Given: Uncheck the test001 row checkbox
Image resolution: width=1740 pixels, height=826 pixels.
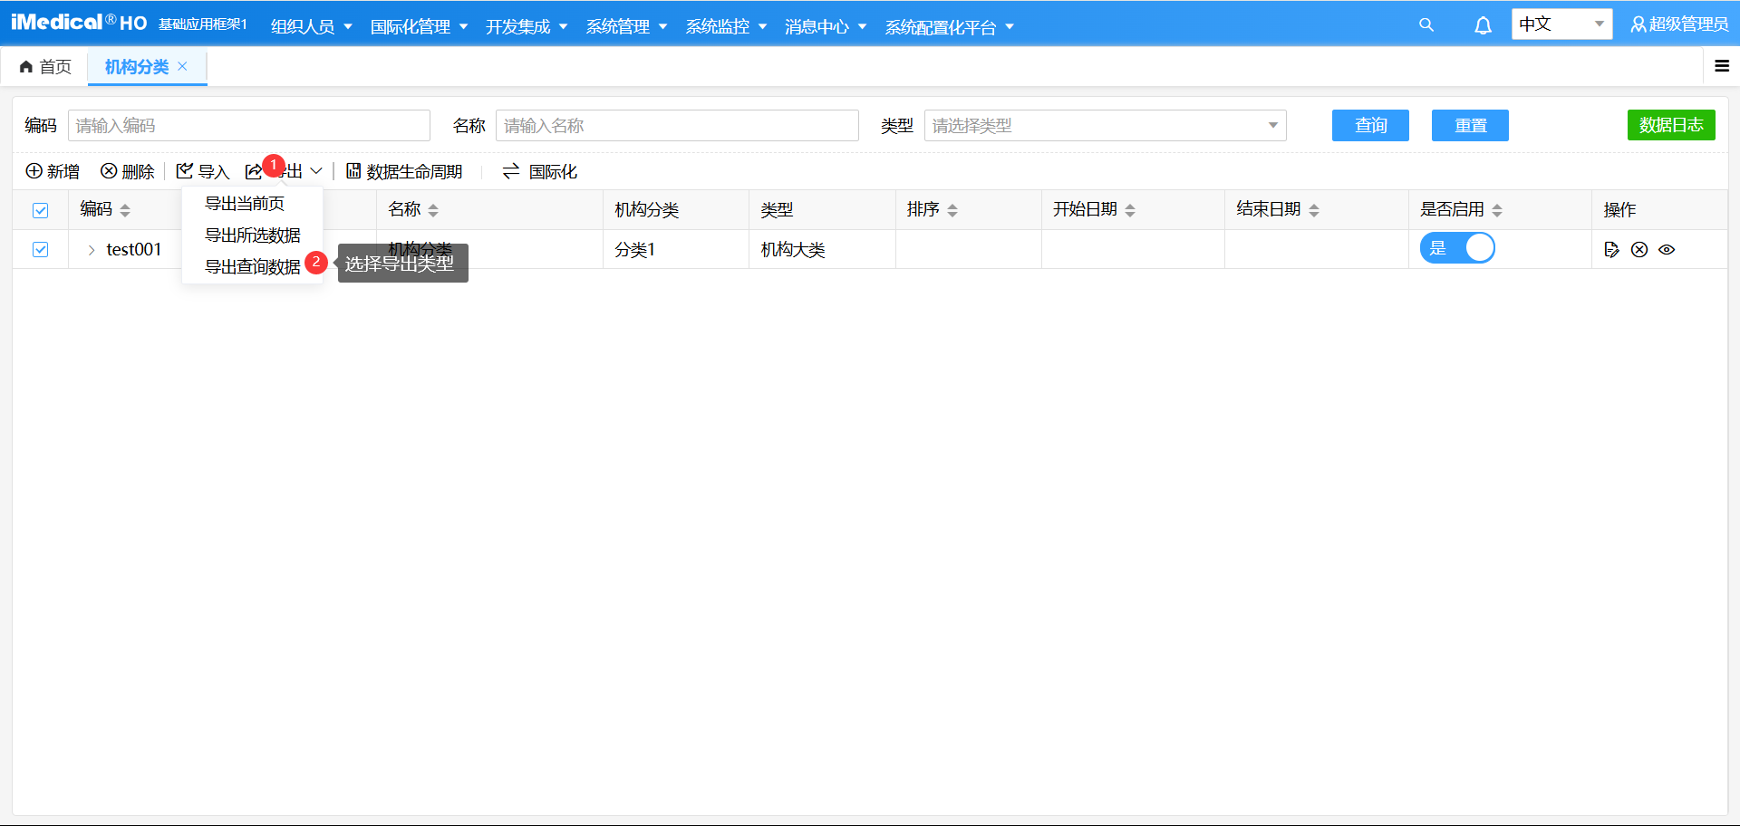Looking at the screenshot, I should point(40,249).
